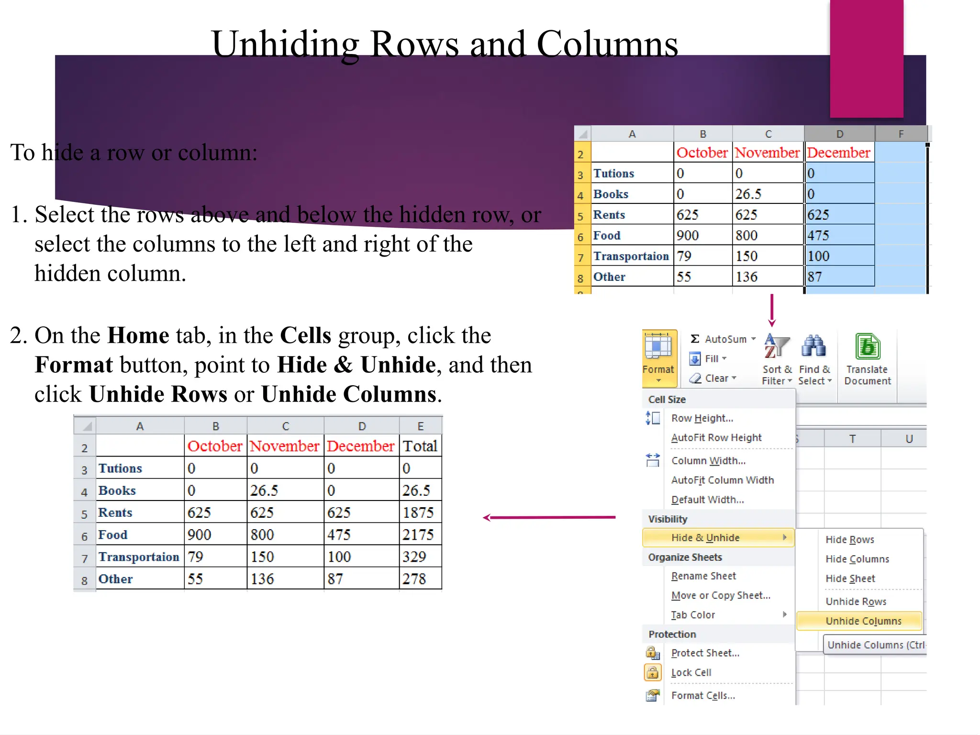Choose Unhide Columns from the submenu
980x735 pixels.
coord(863,621)
